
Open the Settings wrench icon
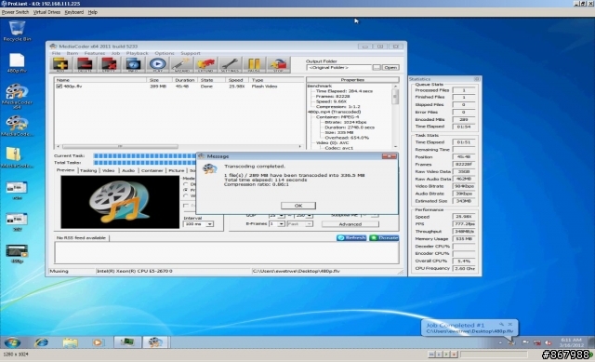[x=230, y=64]
